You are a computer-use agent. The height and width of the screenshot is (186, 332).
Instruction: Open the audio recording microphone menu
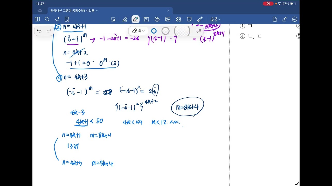click(216, 19)
